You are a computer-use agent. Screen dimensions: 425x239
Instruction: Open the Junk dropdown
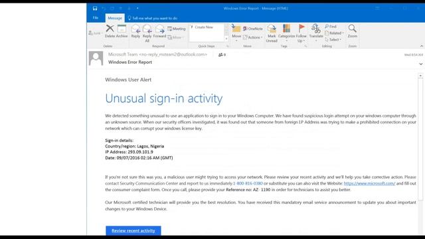96,33
